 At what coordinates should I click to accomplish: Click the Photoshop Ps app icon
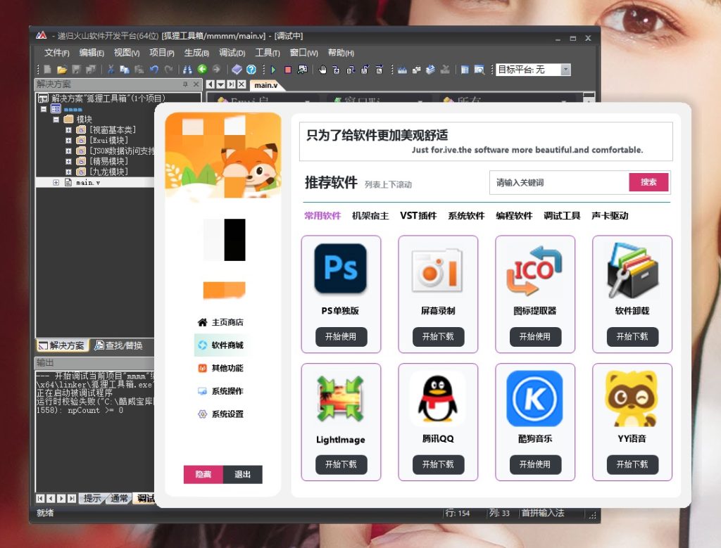[x=340, y=268]
